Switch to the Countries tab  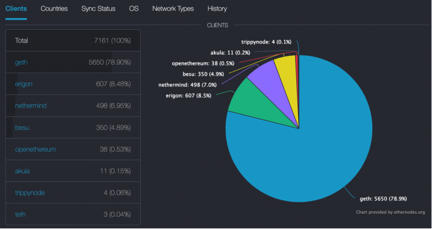[54, 9]
